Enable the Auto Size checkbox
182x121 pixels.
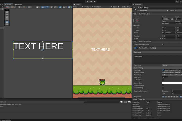[163, 80]
